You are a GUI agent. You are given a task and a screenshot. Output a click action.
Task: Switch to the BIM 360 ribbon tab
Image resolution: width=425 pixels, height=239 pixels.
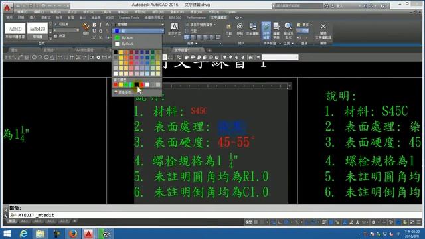[175, 17]
